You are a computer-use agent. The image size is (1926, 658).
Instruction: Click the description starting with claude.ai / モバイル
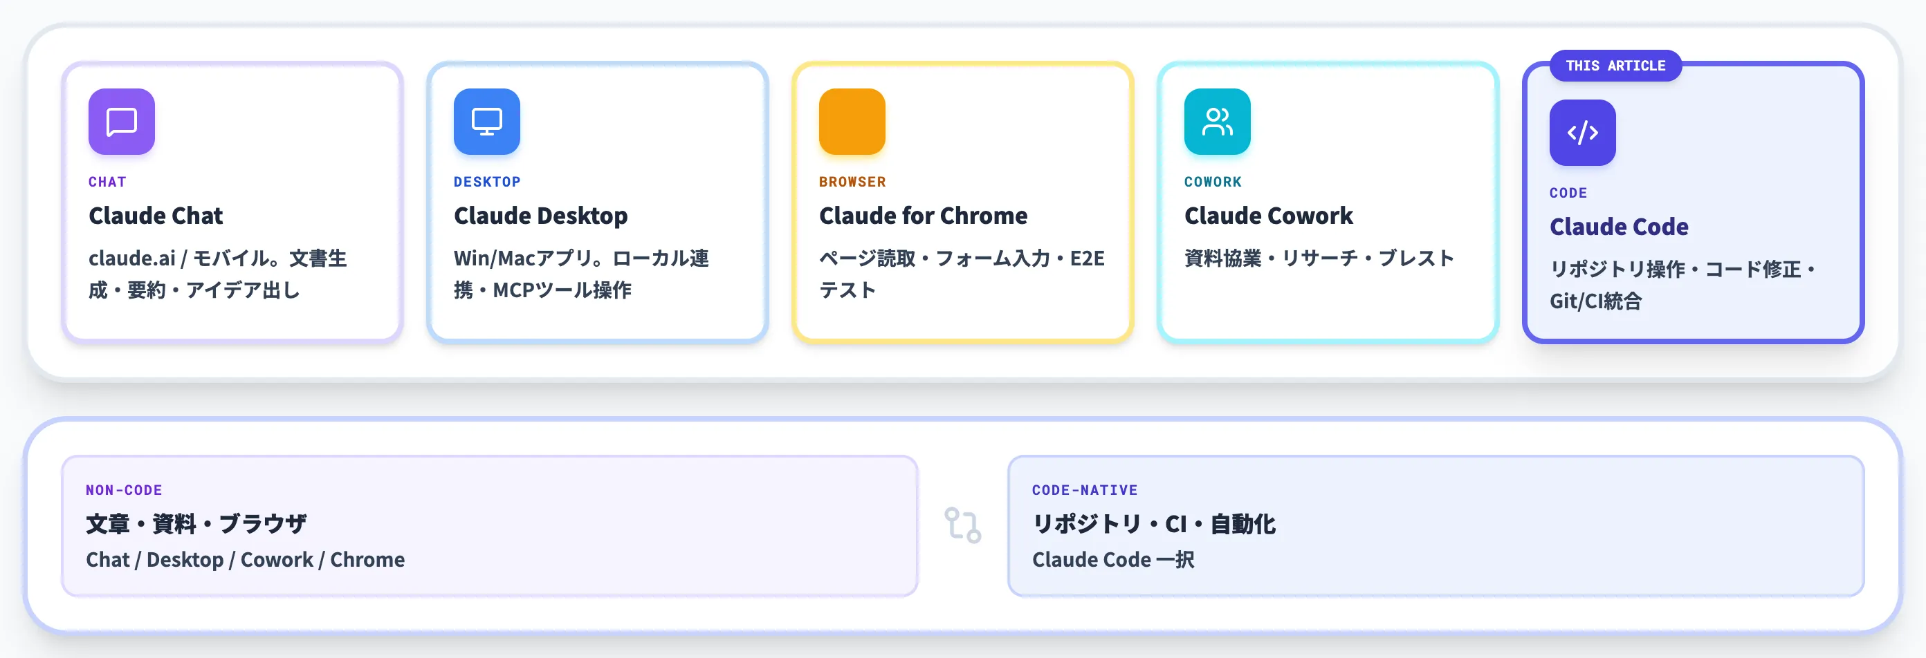tap(217, 274)
